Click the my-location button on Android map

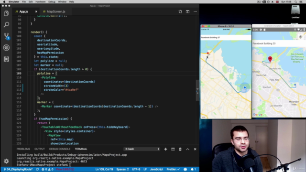tap(301, 37)
